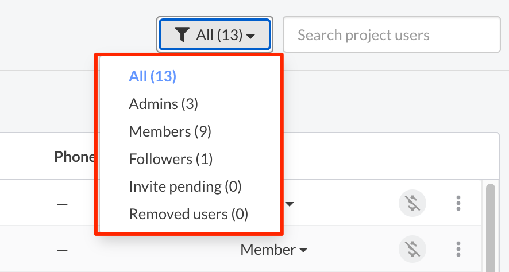The height and width of the screenshot is (272, 509).
Task: Click the caret beside All (13) button
Action: tap(251, 36)
